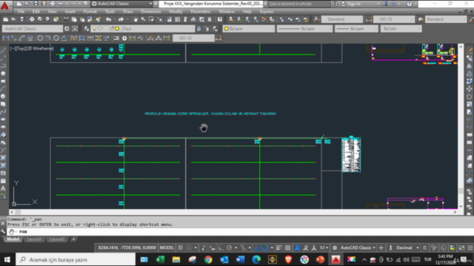The image size is (474, 266).
Task: Open the Parametric menu
Action: 201,12
